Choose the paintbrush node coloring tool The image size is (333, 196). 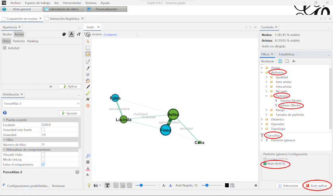[x=88, y=68]
